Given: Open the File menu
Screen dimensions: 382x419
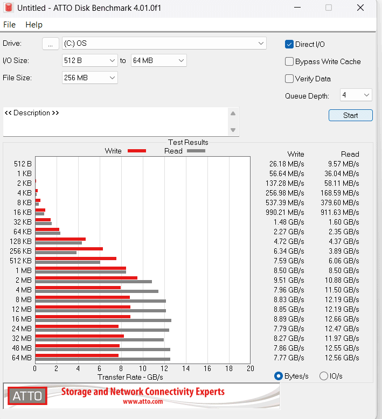Looking at the screenshot, I should point(9,25).
